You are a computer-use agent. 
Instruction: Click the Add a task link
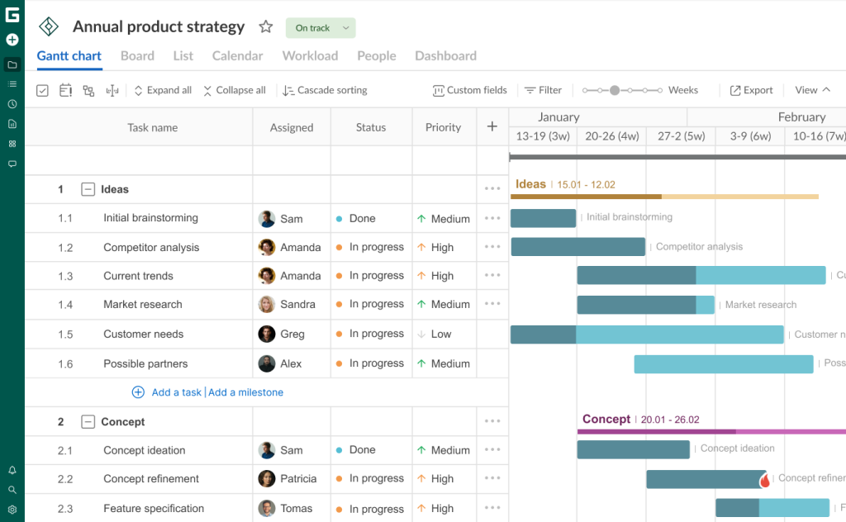click(x=177, y=392)
